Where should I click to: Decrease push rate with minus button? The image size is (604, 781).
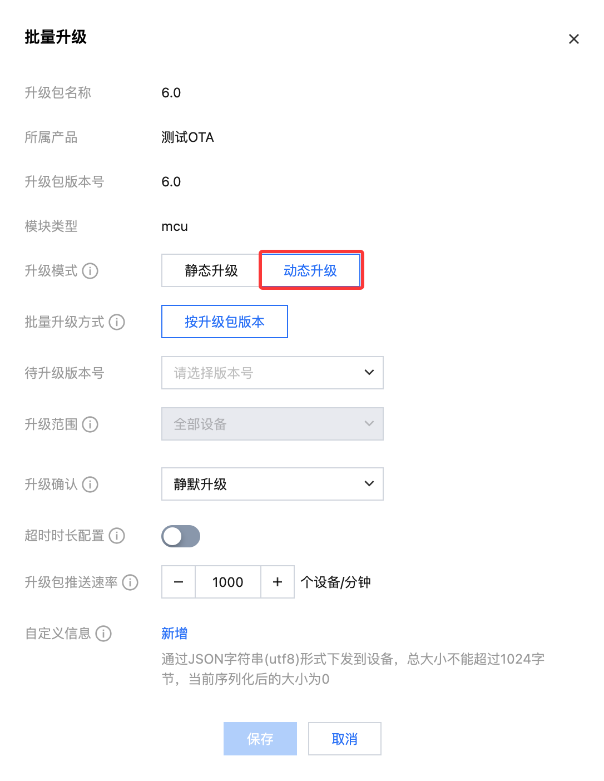pos(179,582)
